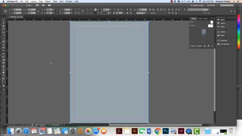This screenshot has height=136, width=242.
Task: Pick a color from the spectrum strip
Action: [x=239, y=31]
